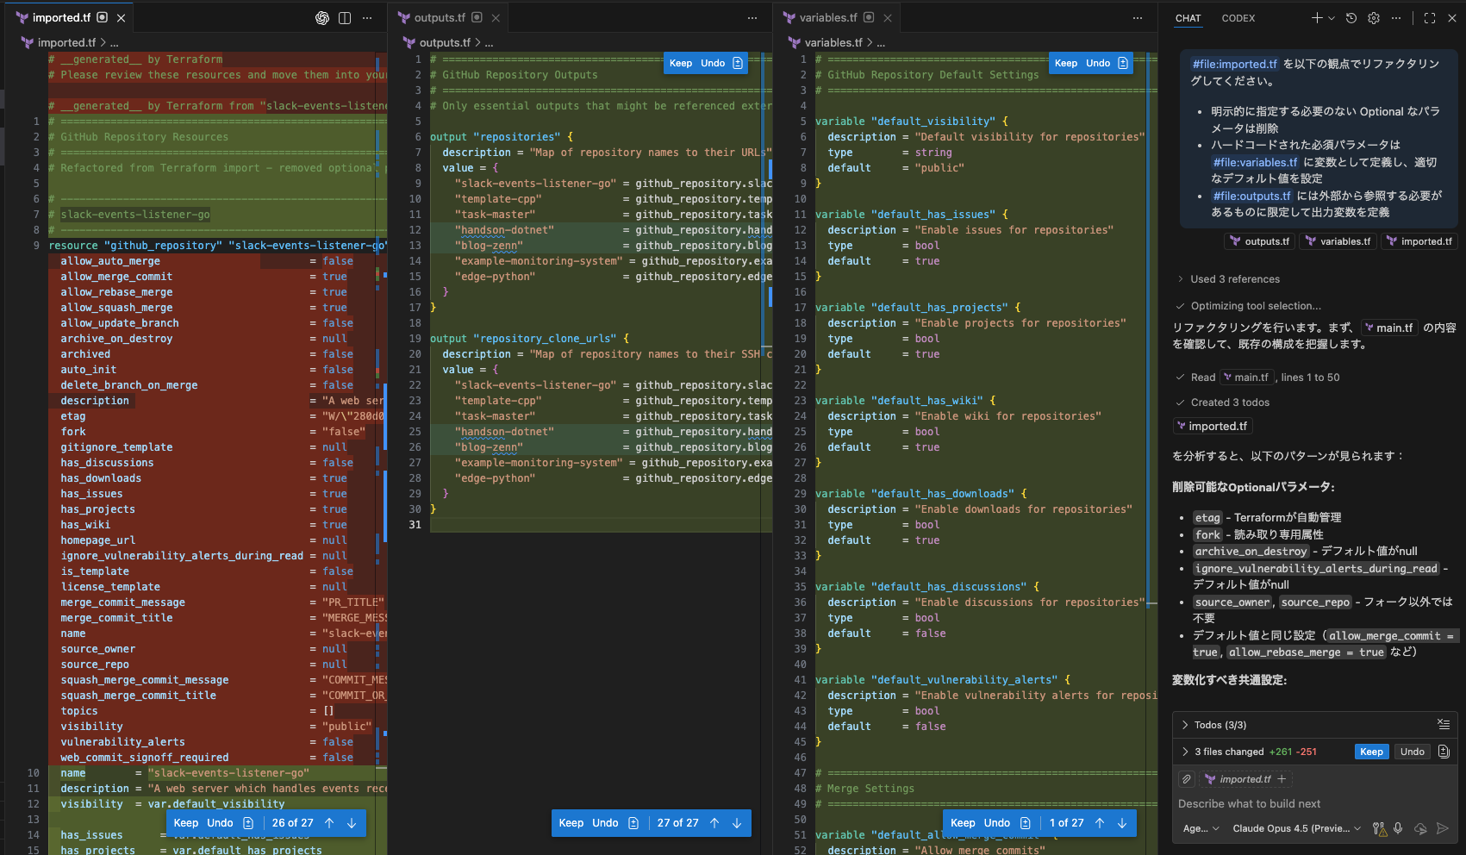Screen dimensions: 1466x855
Task: Toggle the Todos checklist icon
Action: [x=1445, y=724]
